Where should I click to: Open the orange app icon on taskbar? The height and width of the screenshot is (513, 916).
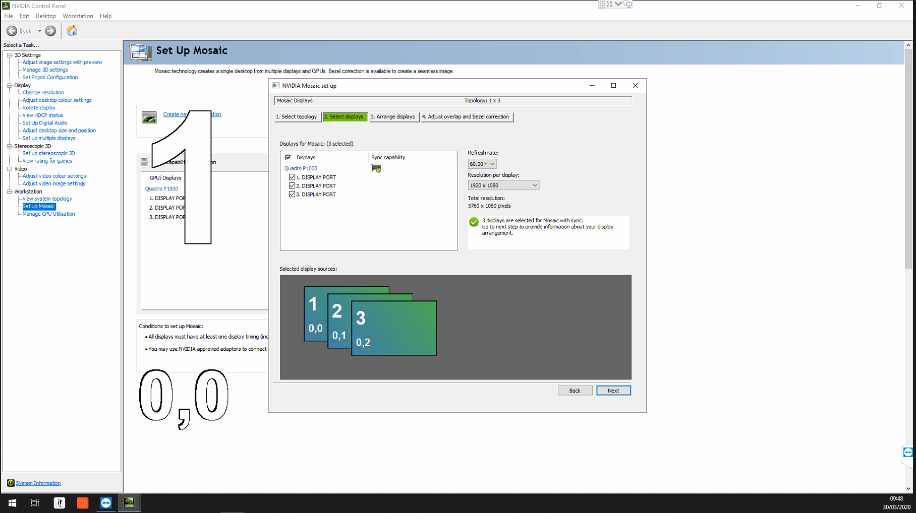pos(83,502)
